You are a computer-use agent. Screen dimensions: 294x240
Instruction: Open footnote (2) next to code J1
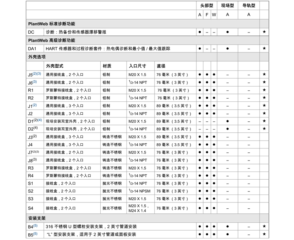34,105
